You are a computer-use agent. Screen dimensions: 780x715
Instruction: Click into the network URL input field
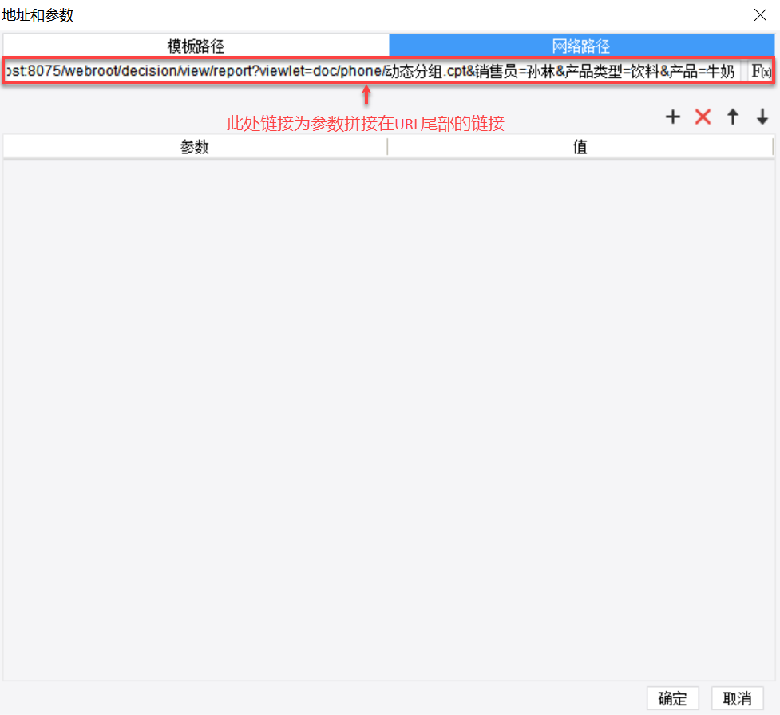pos(372,71)
